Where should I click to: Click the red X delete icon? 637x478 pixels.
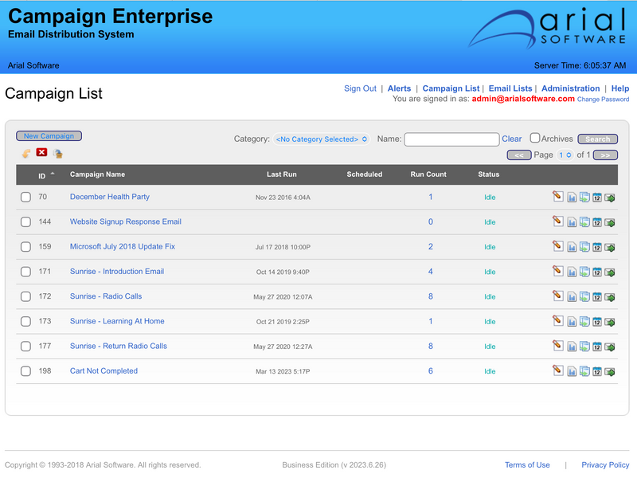click(41, 152)
